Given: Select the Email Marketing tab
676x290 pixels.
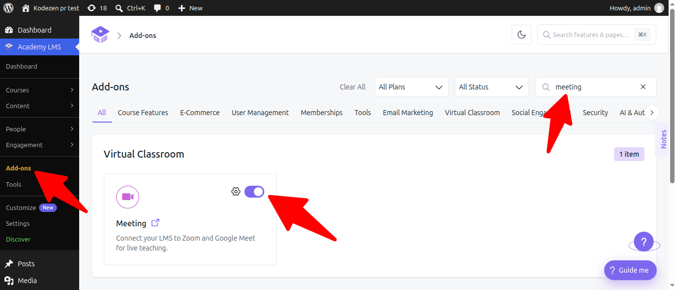Looking at the screenshot, I should 408,113.
